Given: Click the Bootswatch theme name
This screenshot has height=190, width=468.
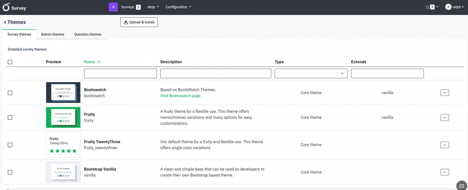Looking at the screenshot, I should (x=95, y=90).
